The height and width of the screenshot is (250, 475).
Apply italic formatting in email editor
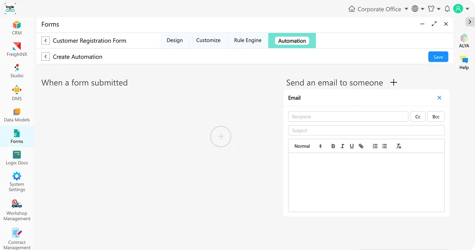(342, 146)
